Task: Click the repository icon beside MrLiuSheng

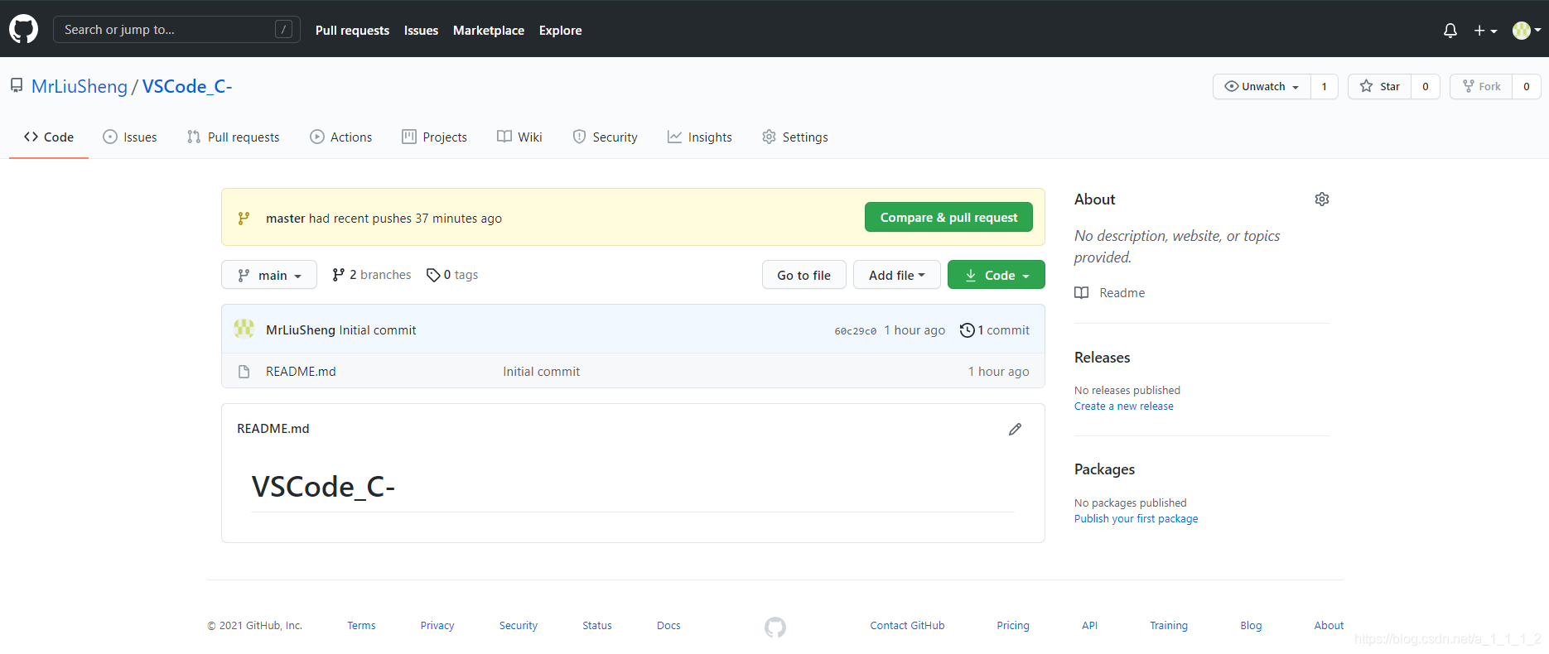Action: tap(17, 85)
